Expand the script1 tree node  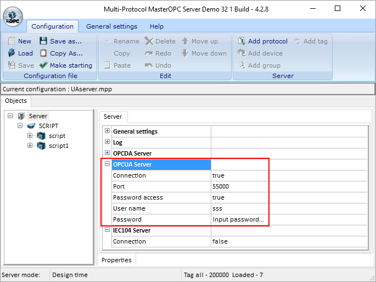30,145
